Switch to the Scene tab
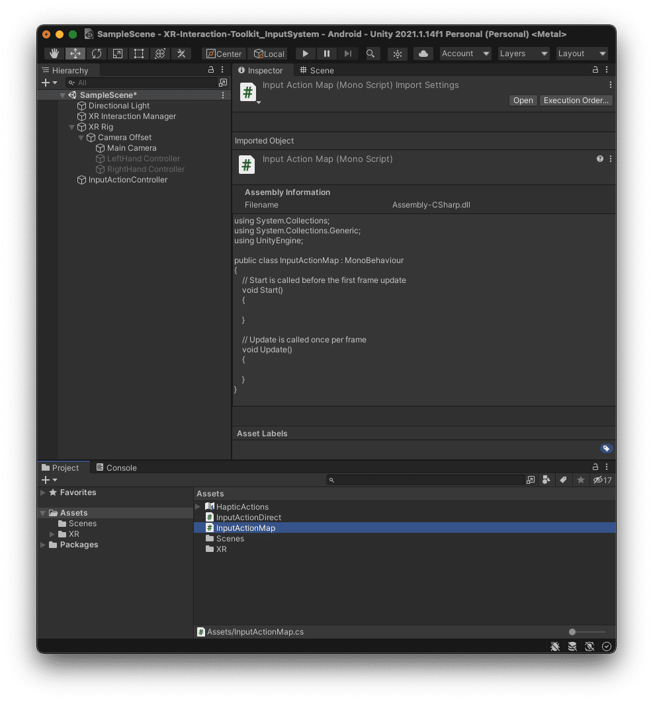Screen dimensions: 653x702 coord(317,70)
